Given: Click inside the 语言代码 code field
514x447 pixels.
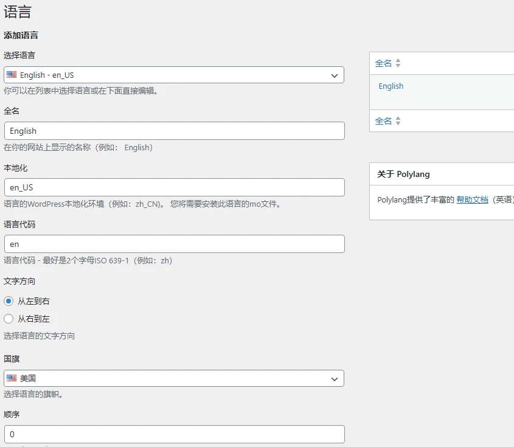Looking at the screenshot, I should pos(175,243).
